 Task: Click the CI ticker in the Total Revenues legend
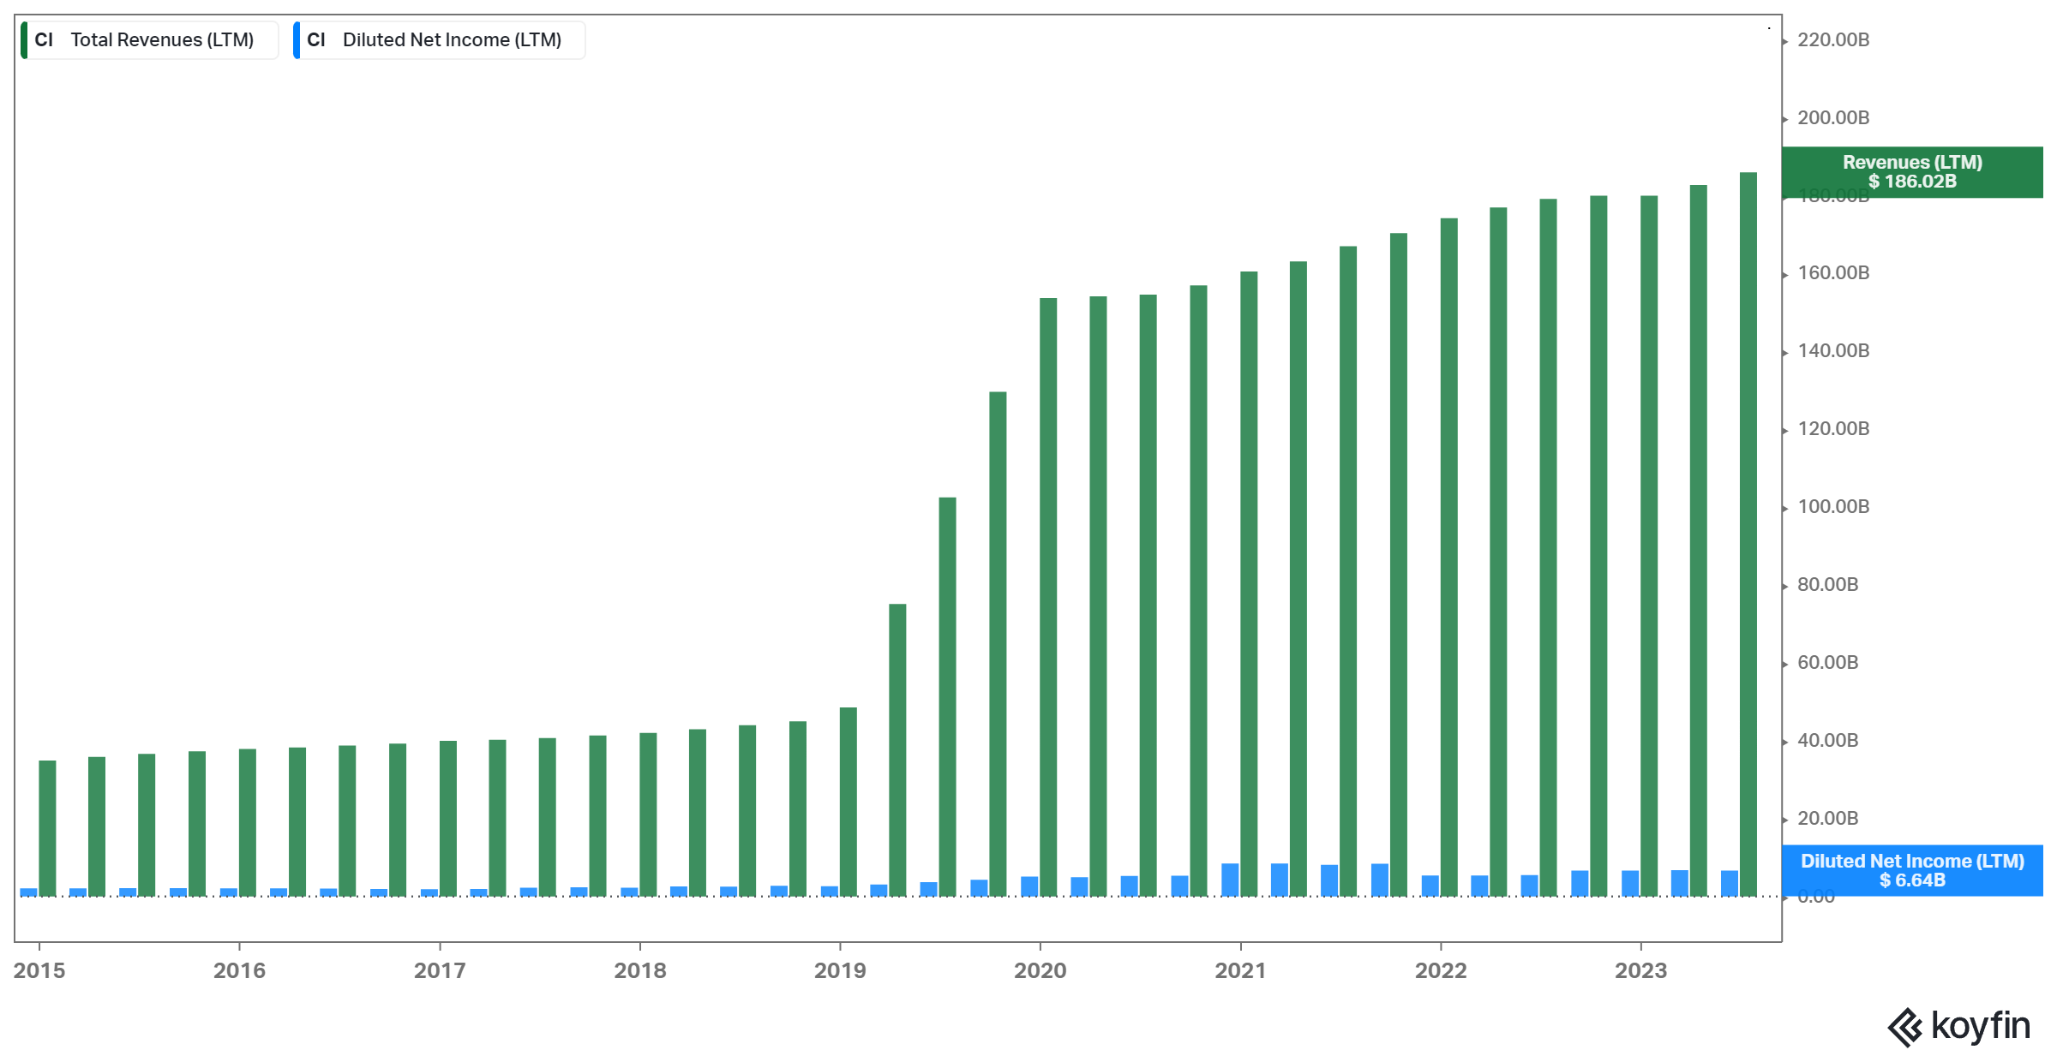[44, 40]
